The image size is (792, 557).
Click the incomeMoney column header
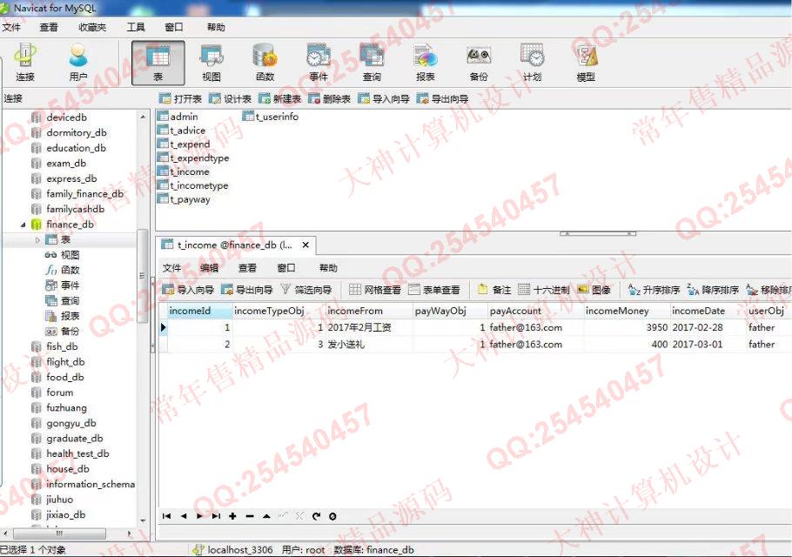click(627, 311)
